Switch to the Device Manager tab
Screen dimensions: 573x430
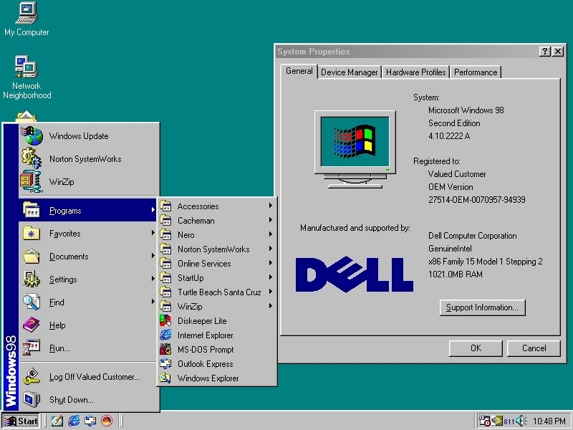[349, 72]
